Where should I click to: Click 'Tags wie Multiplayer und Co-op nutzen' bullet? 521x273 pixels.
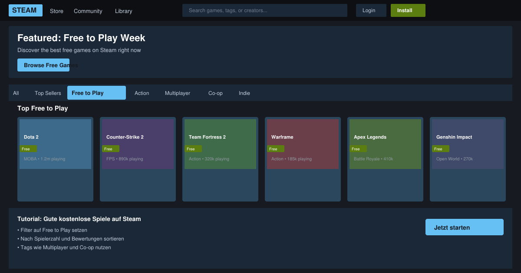pos(64,247)
